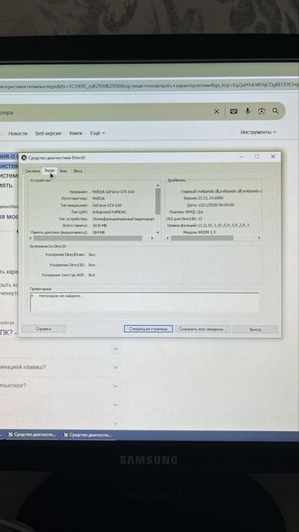The image size is (299, 532).
Task: Click the search by image lens icon
Action: click(262, 111)
